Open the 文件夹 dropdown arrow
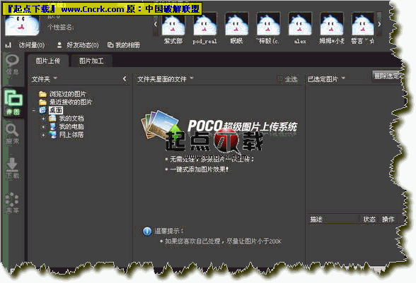The width and height of the screenshot is (416, 283). [55, 78]
